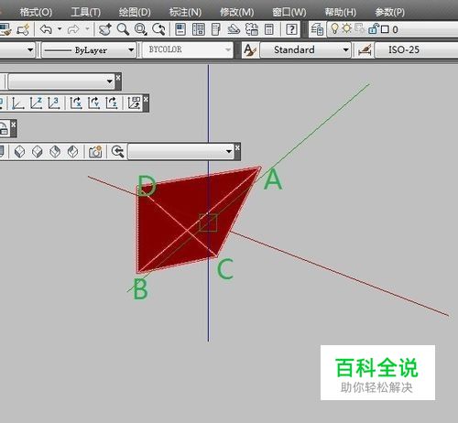Open the BYCOLOR plot style dropdown
This screenshot has height=423, width=458.
188,49
